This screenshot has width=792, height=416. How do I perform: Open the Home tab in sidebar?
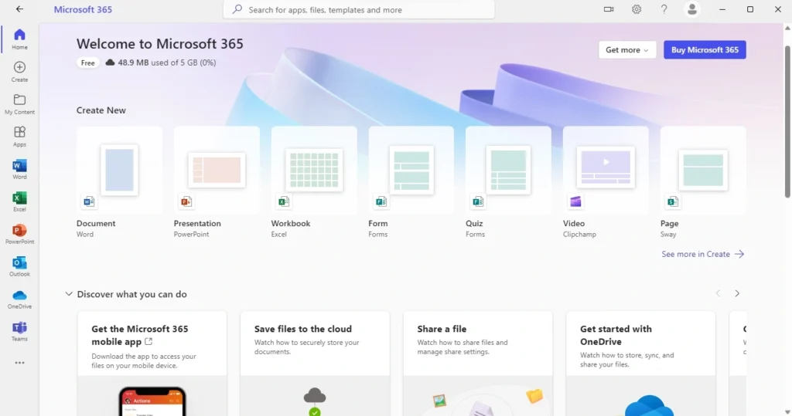19,39
